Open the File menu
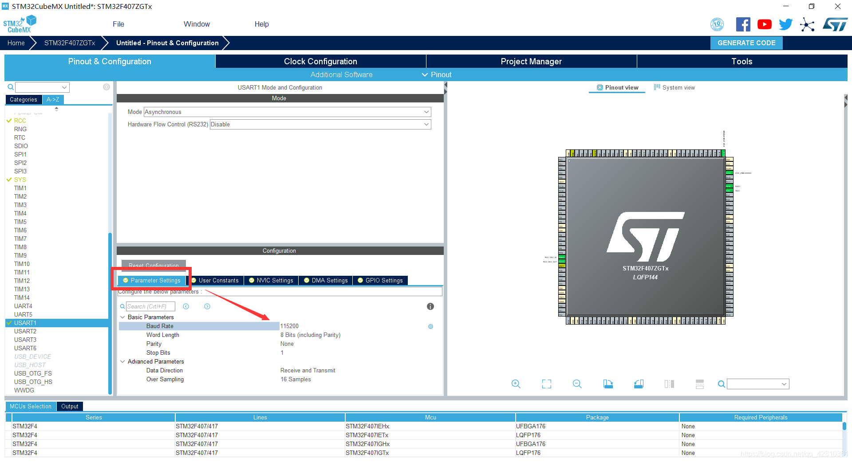Image resolution: width=852 pixels, height=462 pixels. pos(118,24)
